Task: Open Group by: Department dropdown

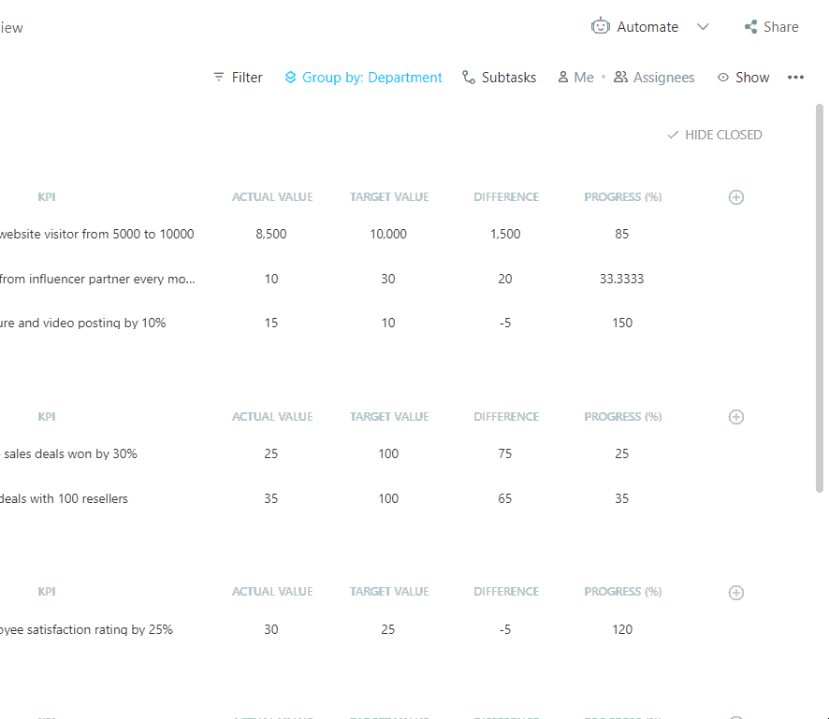Action: (363, 78)
